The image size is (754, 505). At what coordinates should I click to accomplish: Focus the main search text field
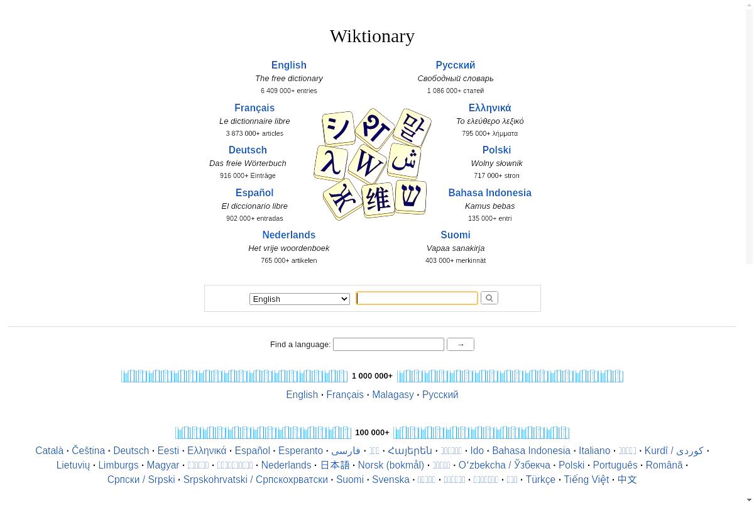point(417,298)
